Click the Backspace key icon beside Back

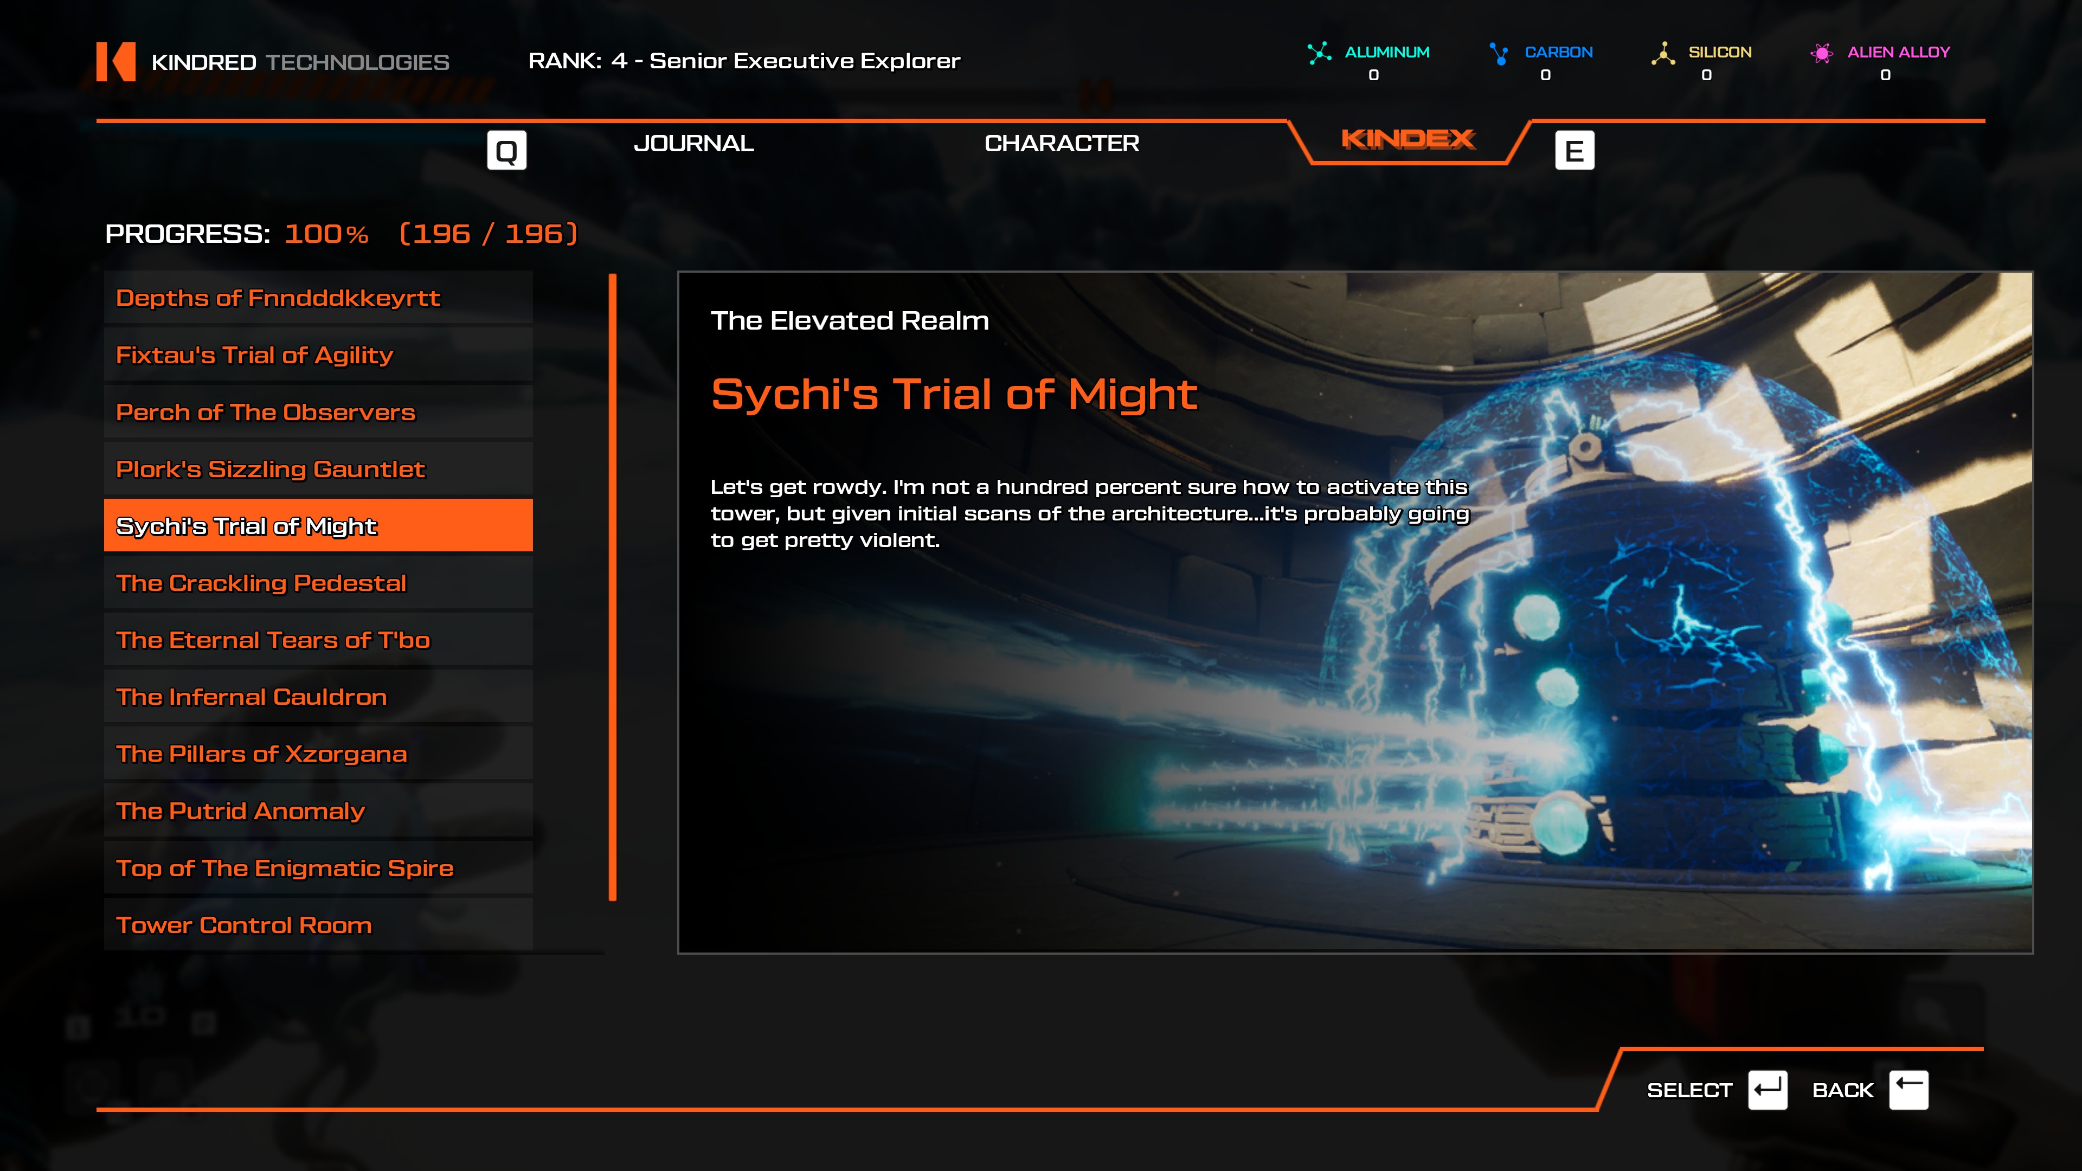point(1909,1090)
